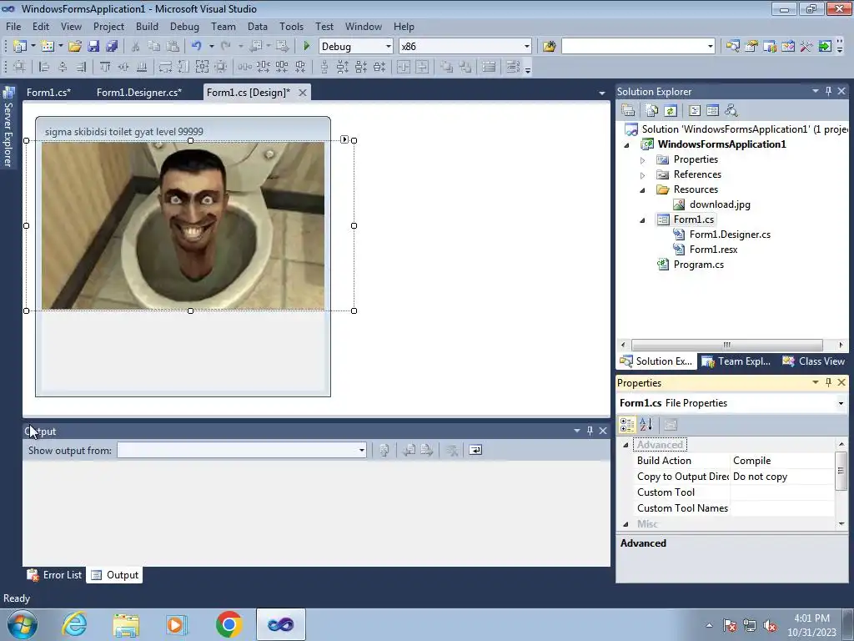This screenshot has height=641, width=854.
Task: Start debugging with the green play icon
Action: (x=307, y=47)
